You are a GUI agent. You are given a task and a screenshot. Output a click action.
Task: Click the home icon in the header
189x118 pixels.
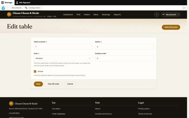(x=157, y=15)
